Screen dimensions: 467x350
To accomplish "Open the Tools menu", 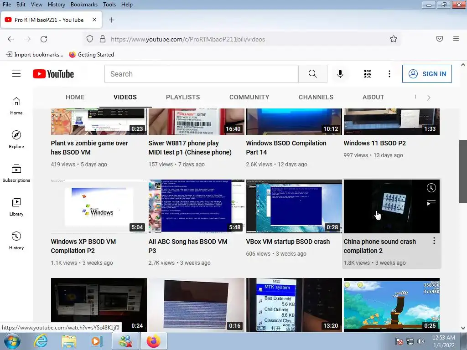I will pyautogui.click(x=109, y=5).
